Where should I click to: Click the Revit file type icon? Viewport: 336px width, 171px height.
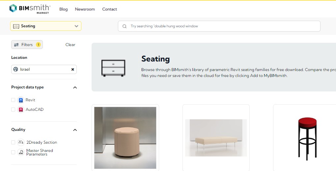pos(21,100)
